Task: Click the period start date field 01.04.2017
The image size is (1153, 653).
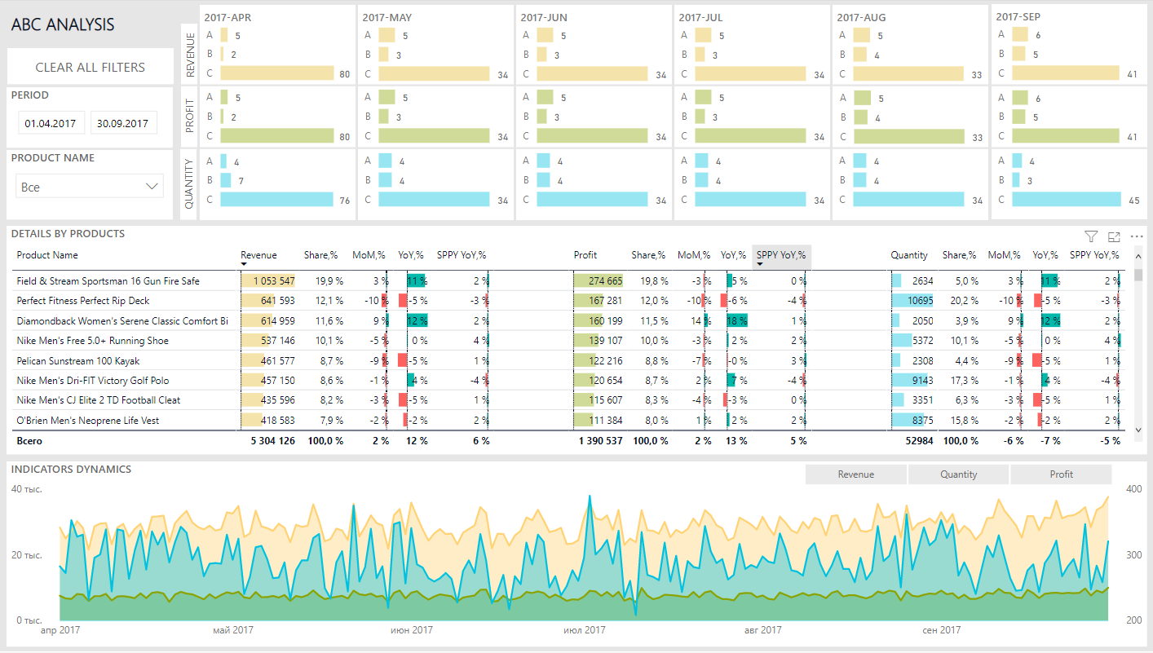Action: click(x=51, y=124)
